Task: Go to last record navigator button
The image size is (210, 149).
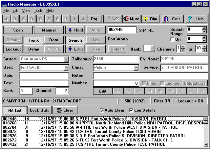Action: click(x=150, y=91)
